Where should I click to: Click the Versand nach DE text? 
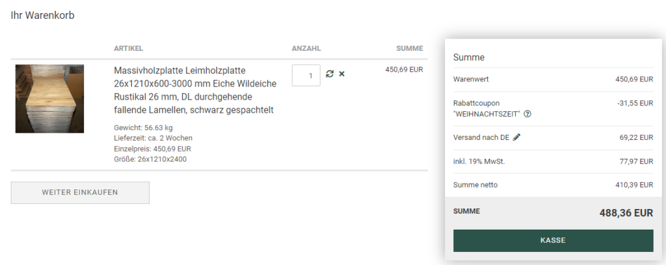click(481, 137)
